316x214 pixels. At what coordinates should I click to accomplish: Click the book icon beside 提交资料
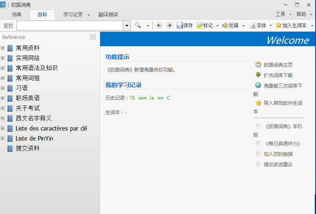10,149
